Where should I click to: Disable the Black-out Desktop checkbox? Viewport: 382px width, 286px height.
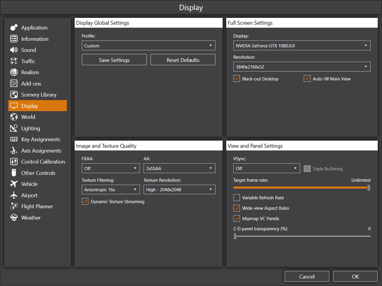pyautogui.click(x=237, y=79)
